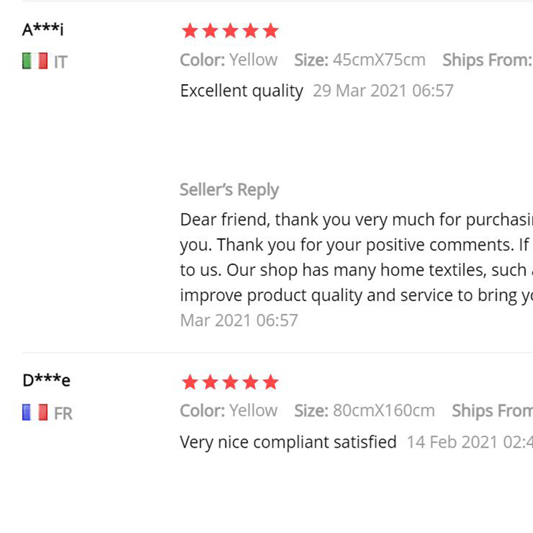Click the Italian flag icon

pos(35,61)
